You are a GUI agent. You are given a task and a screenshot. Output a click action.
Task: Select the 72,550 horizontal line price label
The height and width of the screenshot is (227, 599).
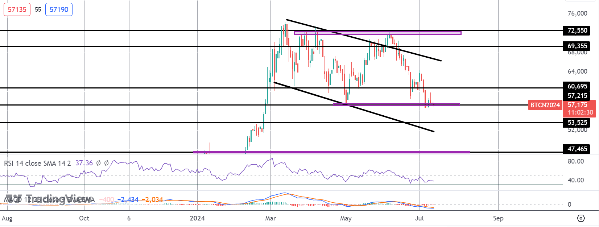[x=577, y=30]
